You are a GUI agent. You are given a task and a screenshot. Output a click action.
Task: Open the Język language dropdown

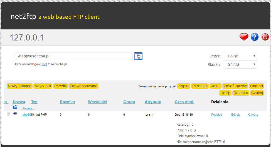[240, 56]
